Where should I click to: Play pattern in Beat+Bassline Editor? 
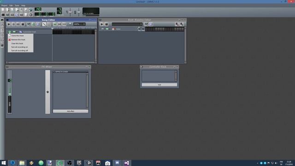tap(101, 24)
